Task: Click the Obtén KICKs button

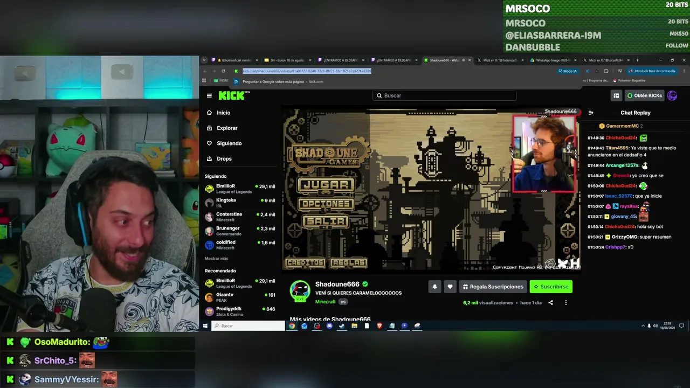Action: (644, 95)
